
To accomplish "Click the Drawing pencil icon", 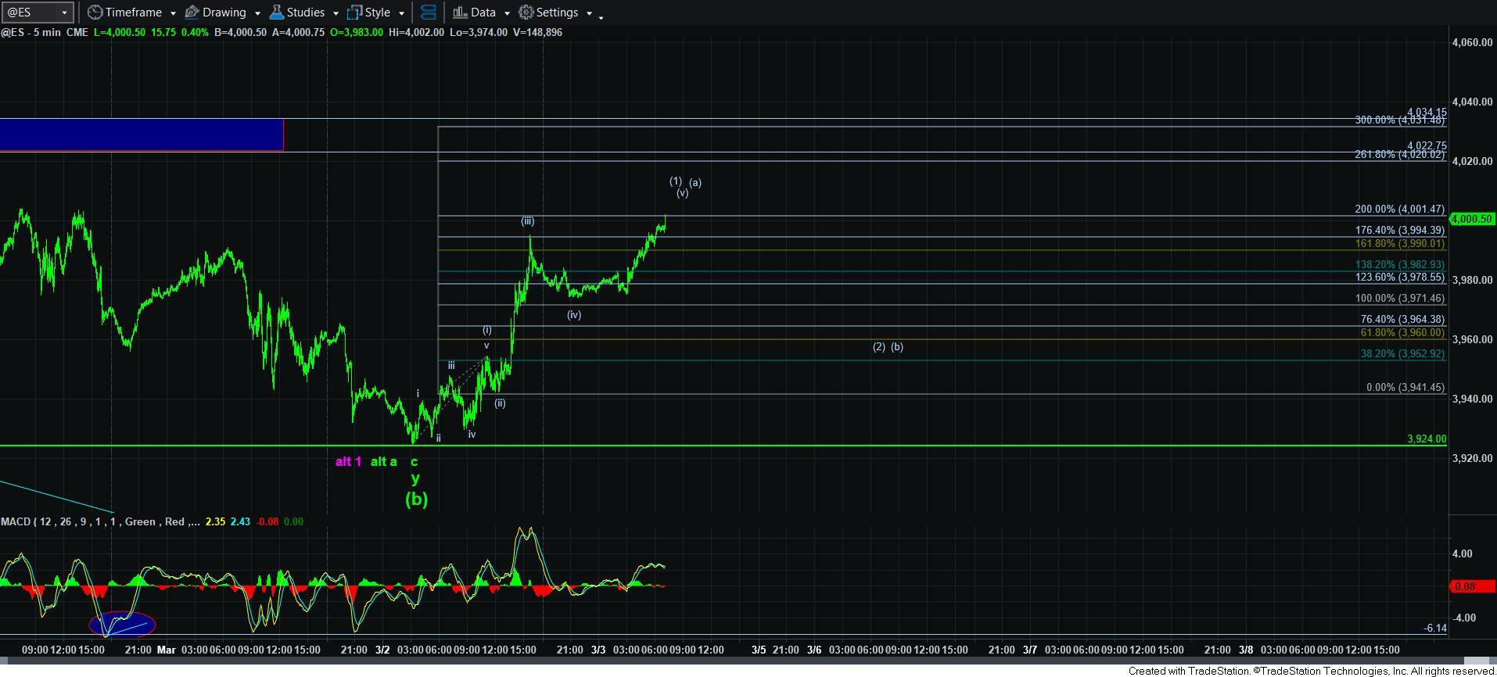I will click(192, 13).
